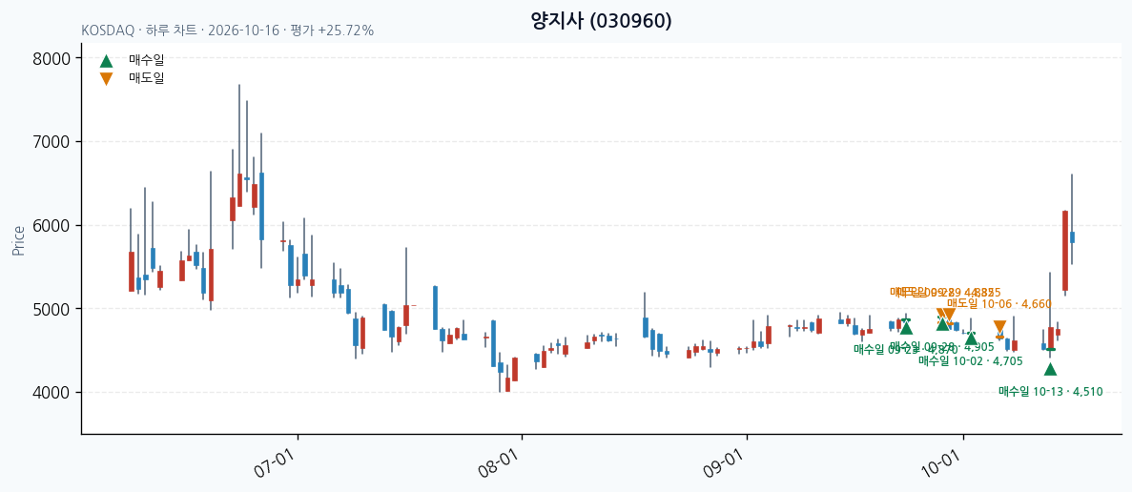
Task: Click the KOSDAQ subtitle with 평가 +25.72%
Action: coord(227,31)
